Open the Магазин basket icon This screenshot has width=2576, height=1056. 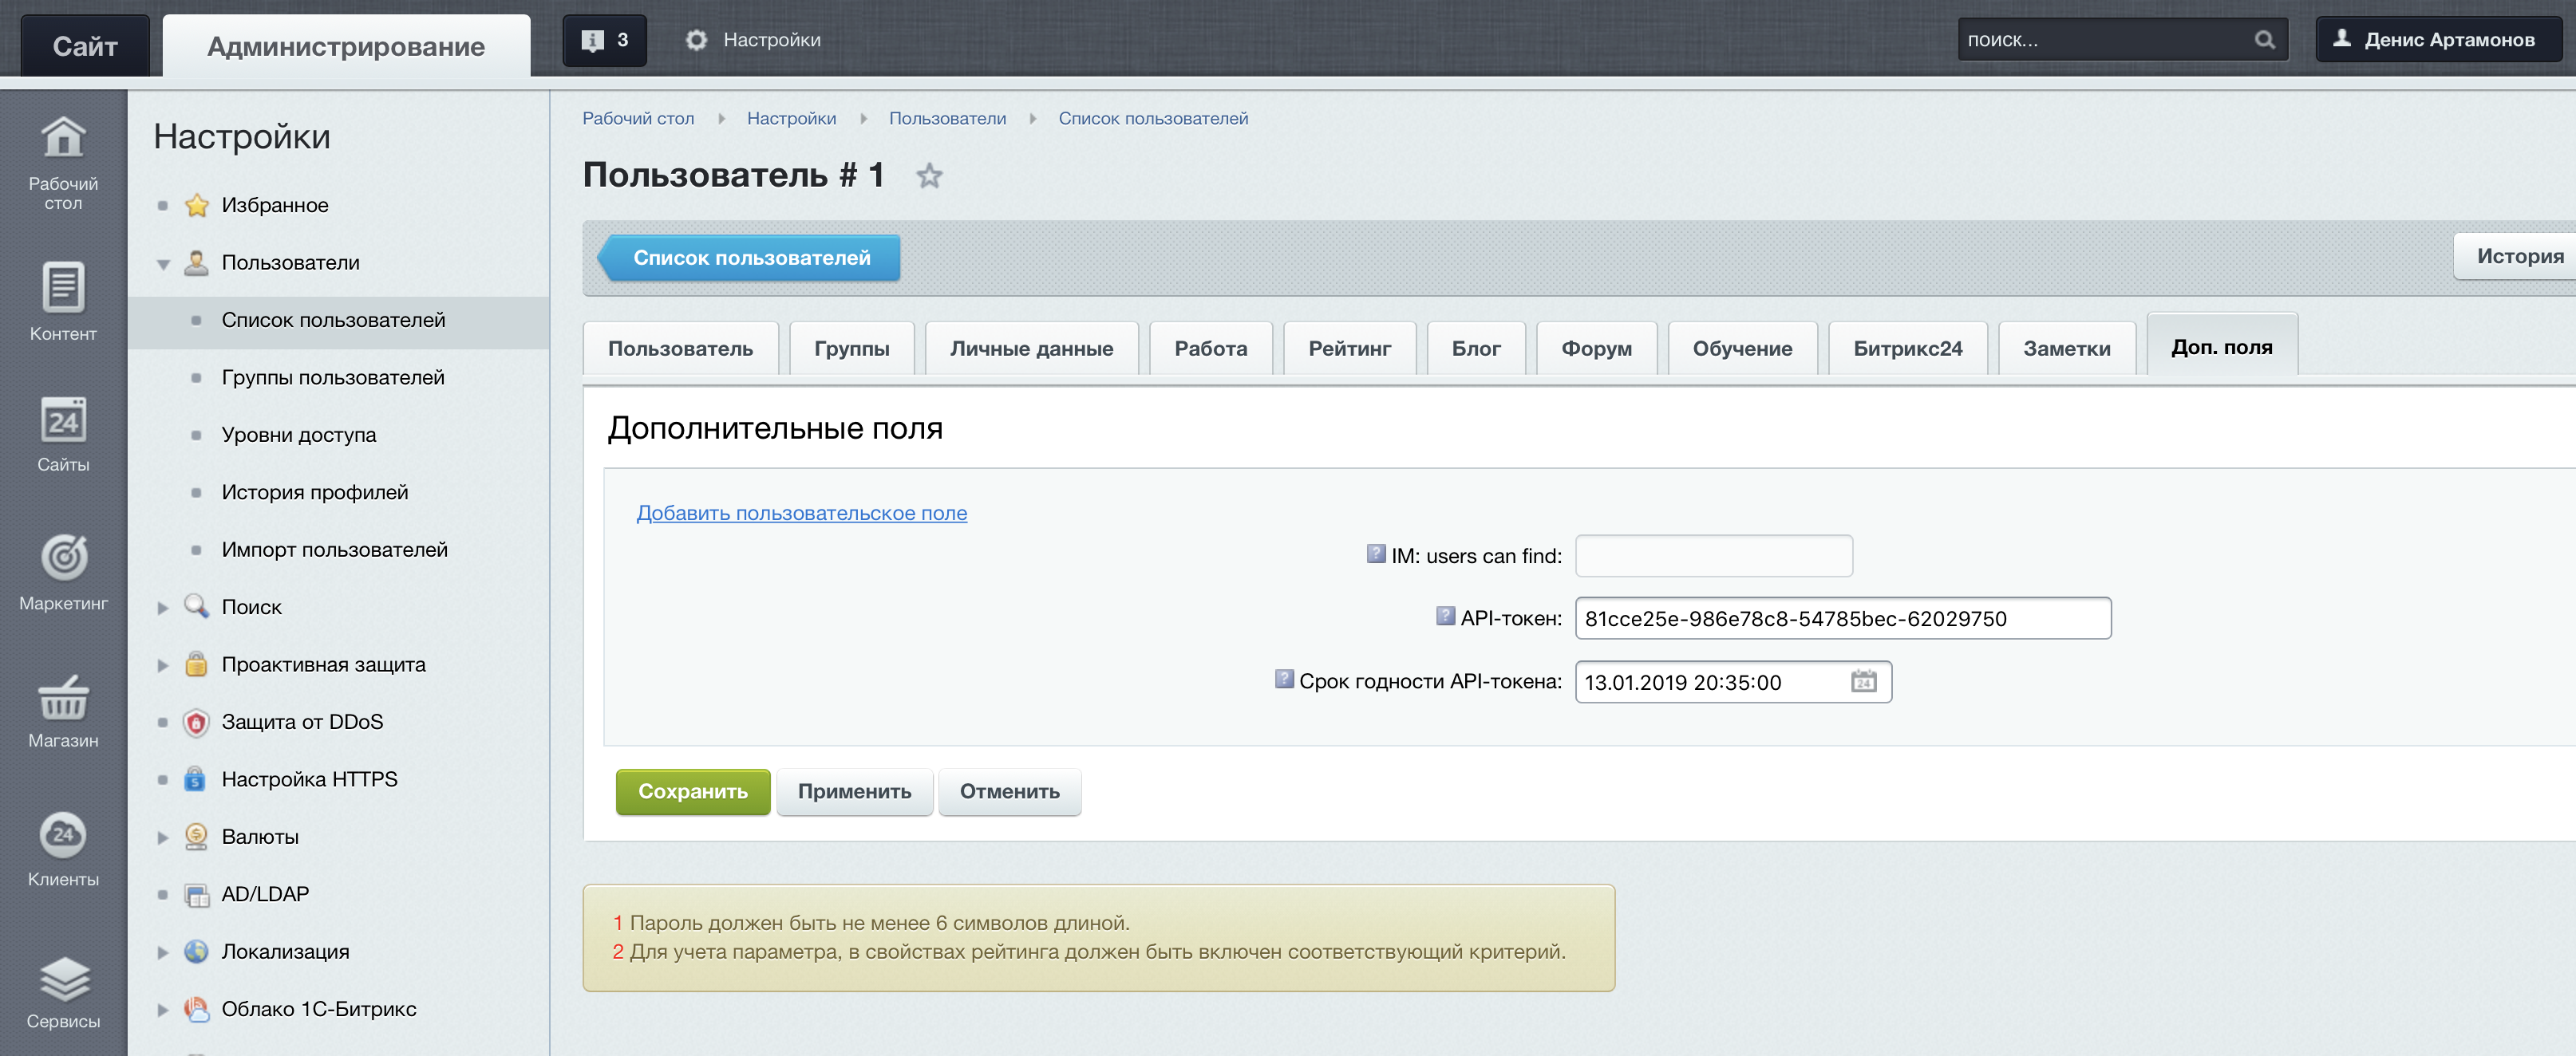[63, 699]
